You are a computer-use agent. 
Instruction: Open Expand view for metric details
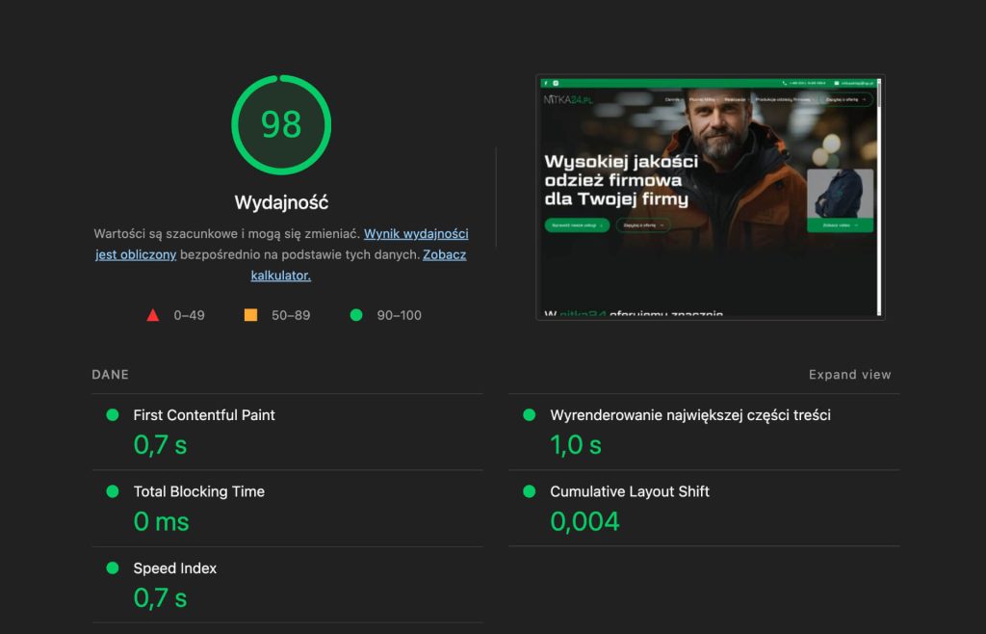click(849, 374)
